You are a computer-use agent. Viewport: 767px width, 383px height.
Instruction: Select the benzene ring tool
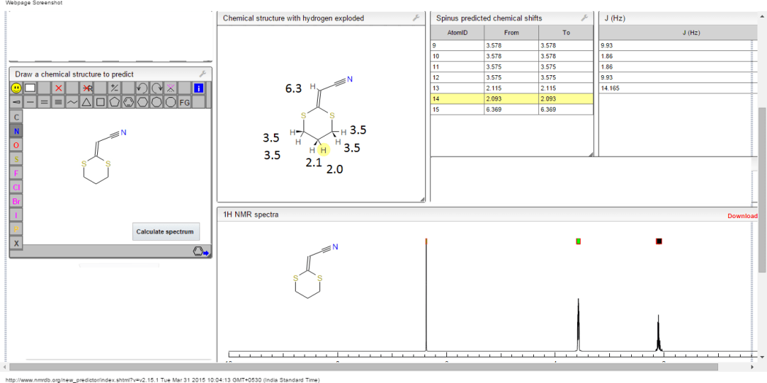coord(129,102)
